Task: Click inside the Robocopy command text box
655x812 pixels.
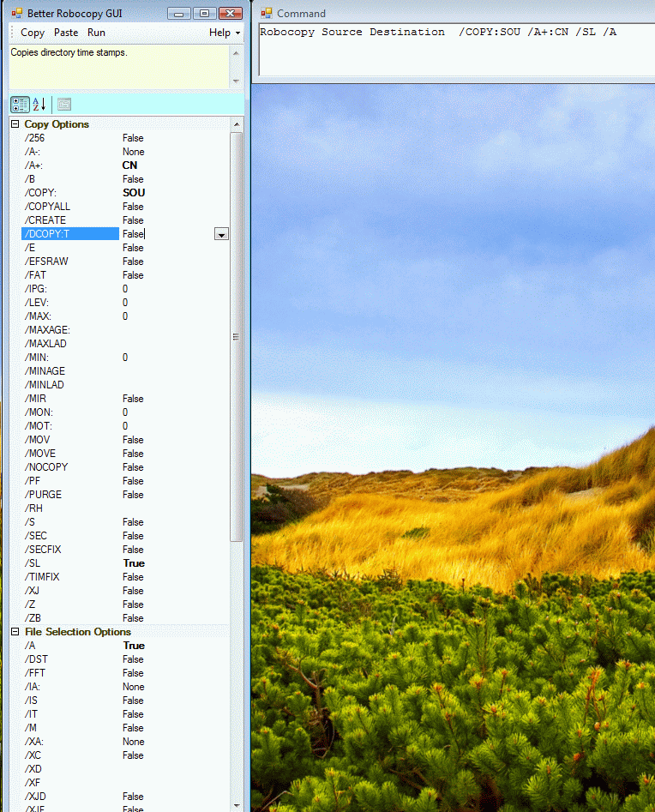Action: click(457, 49)
